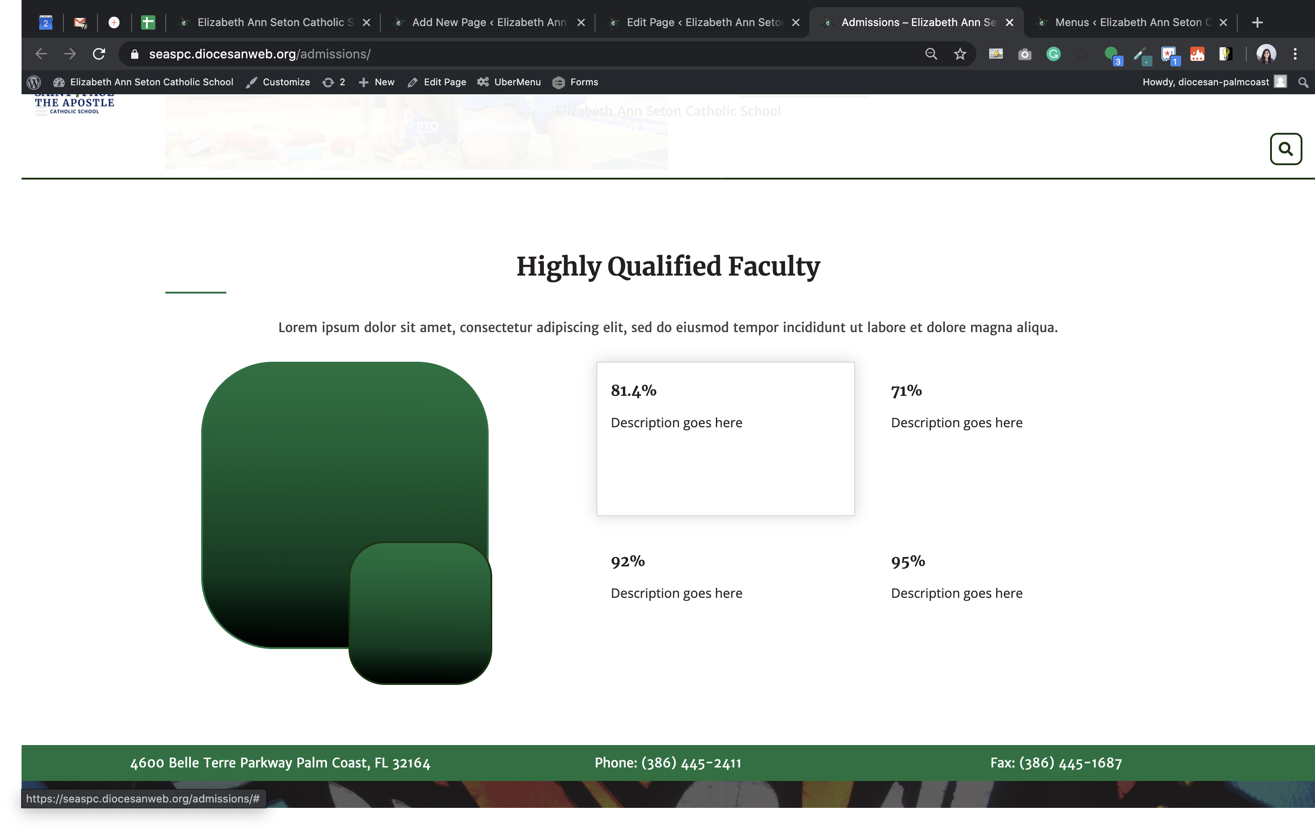The image size is (1315, 833).
Task: Reload the current page
Action: click(99, 54)
